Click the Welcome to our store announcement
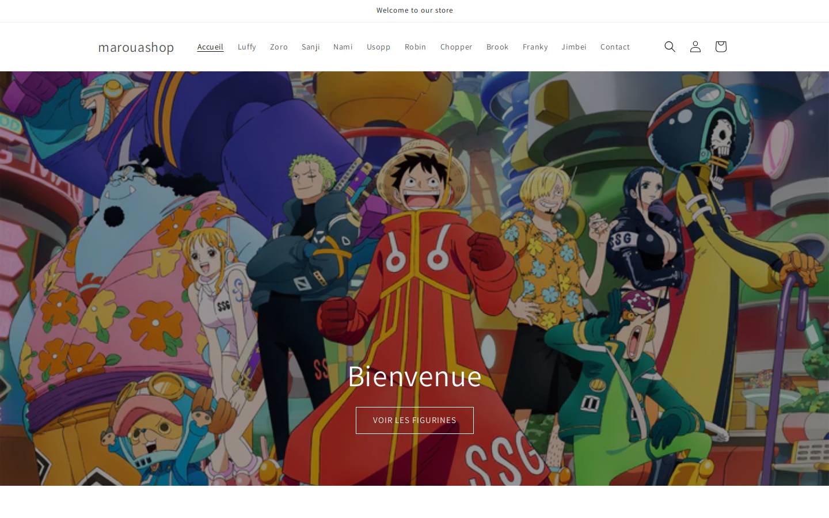This screenshot has width=829, height=518. [414, 10]
